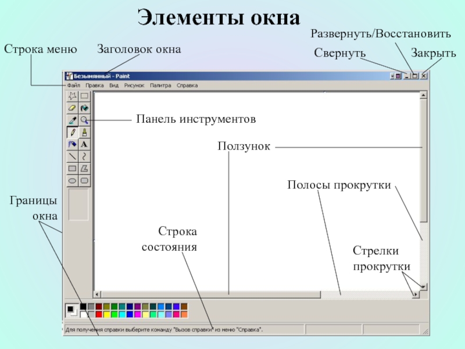Pick the Rectangular selection tool
The height and width of the screenshot is (349, 465).
84,96
